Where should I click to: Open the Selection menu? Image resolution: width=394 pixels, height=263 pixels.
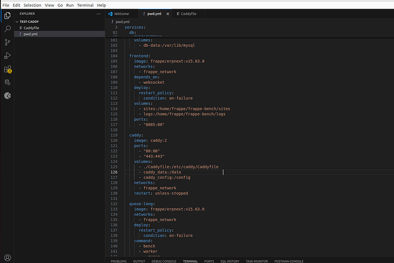[33, 5]
